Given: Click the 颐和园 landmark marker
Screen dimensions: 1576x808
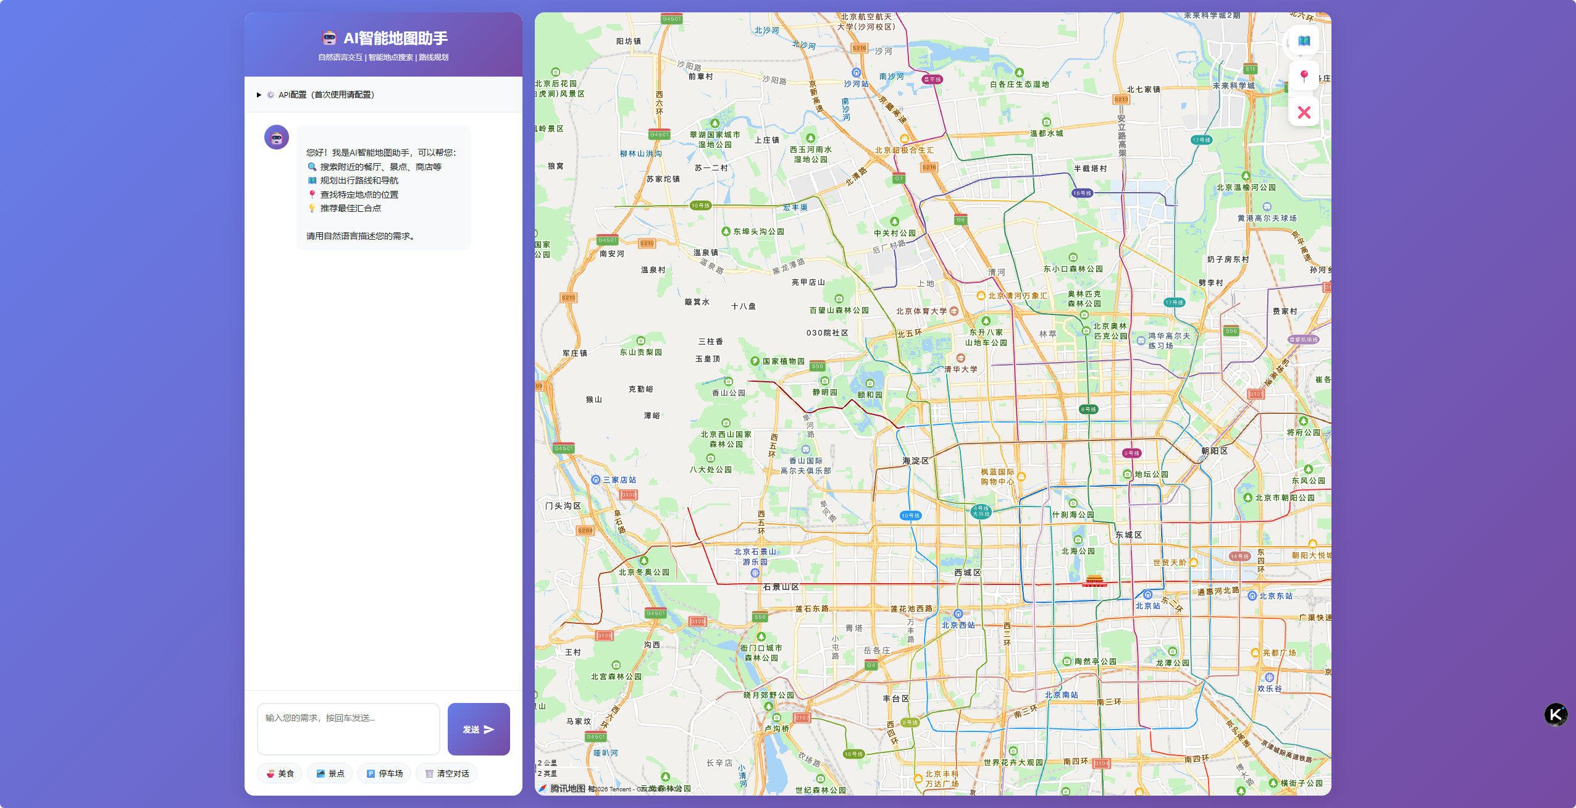Looking at the screenshot, I should 870,384.
